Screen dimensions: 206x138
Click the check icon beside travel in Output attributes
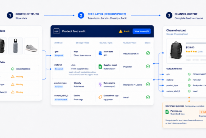point(189,91)
